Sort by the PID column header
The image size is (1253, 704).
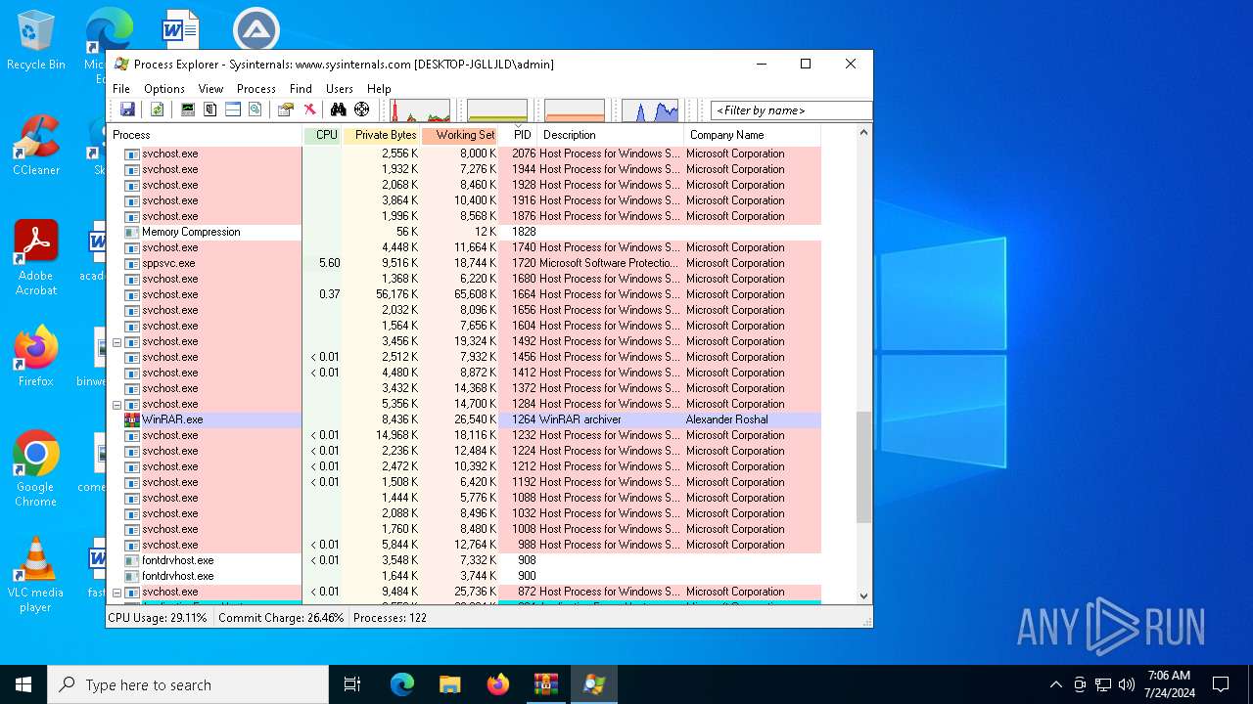(518, 135)
